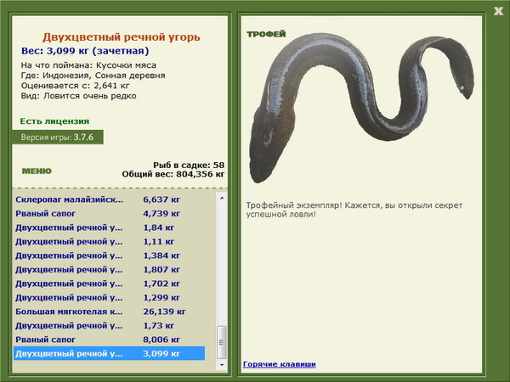Click Где: Индонезия, Сонная деревня line
This screenshot has height=382, width=510.
pos(93,76)
